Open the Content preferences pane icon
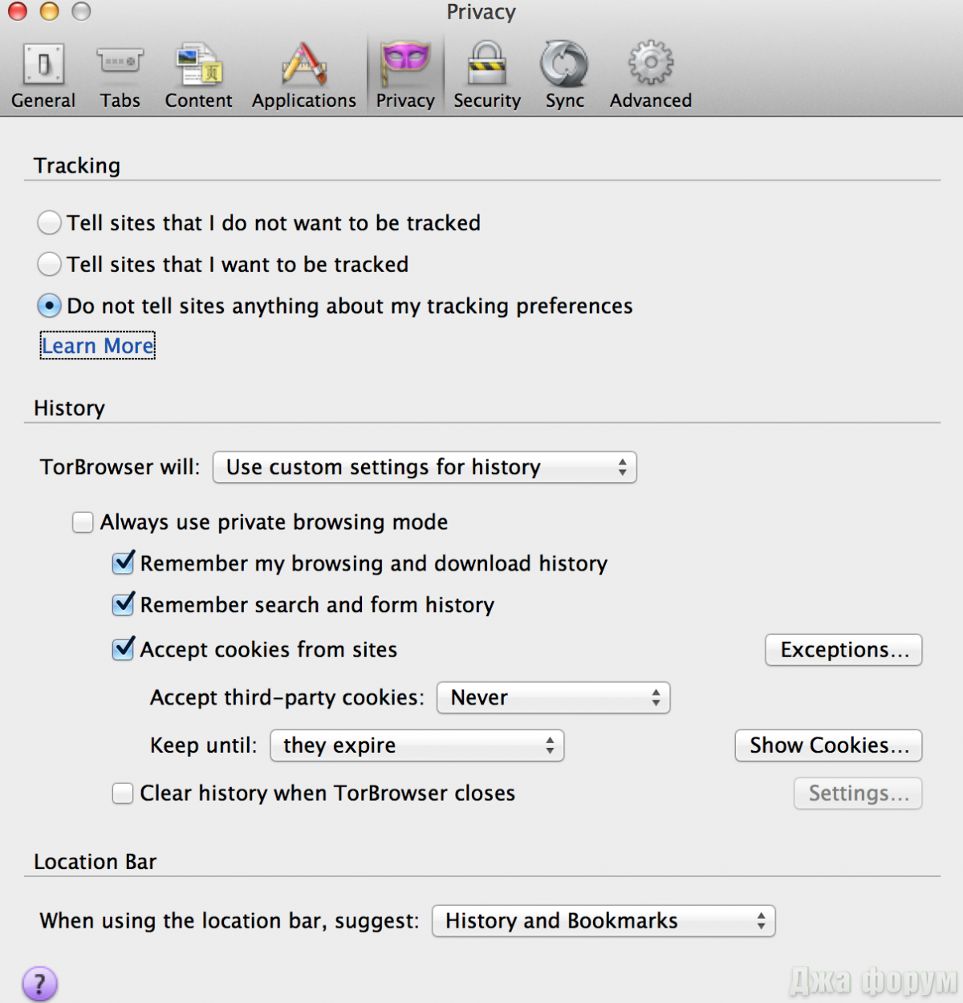The width and height of the screenshot is (963, 1003). [198, 64]
